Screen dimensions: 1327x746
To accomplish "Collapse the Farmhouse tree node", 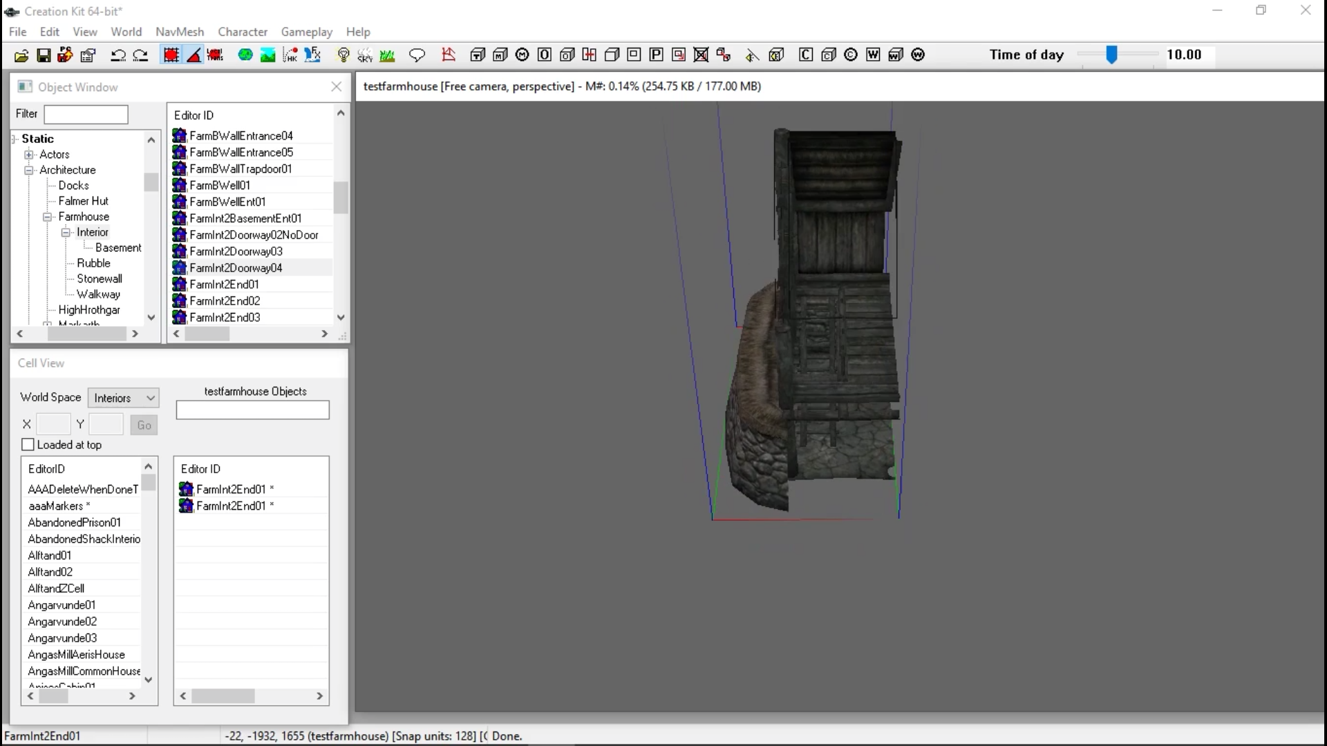I will coord(48,217).
